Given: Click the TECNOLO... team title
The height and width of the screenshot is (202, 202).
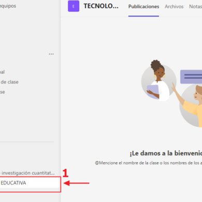Looking at the screenshot, I should pos(101,6).
